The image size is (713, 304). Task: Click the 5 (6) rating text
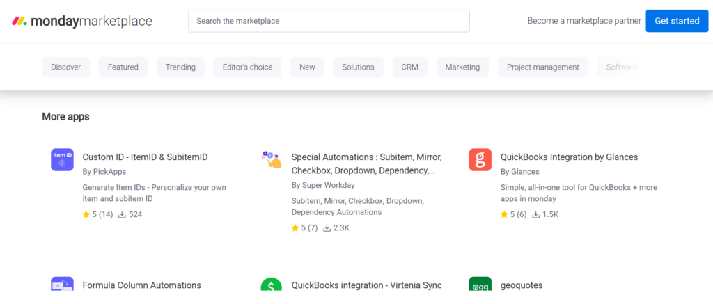coord(518,214)
